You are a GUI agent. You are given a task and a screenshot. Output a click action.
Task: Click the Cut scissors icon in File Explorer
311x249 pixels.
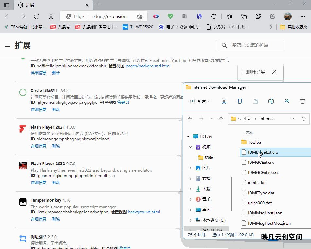click(x=224, y=101)
